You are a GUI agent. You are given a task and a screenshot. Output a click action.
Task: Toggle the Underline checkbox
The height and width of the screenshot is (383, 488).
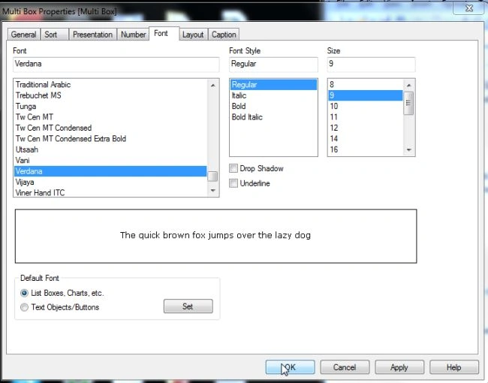(233, 183)
